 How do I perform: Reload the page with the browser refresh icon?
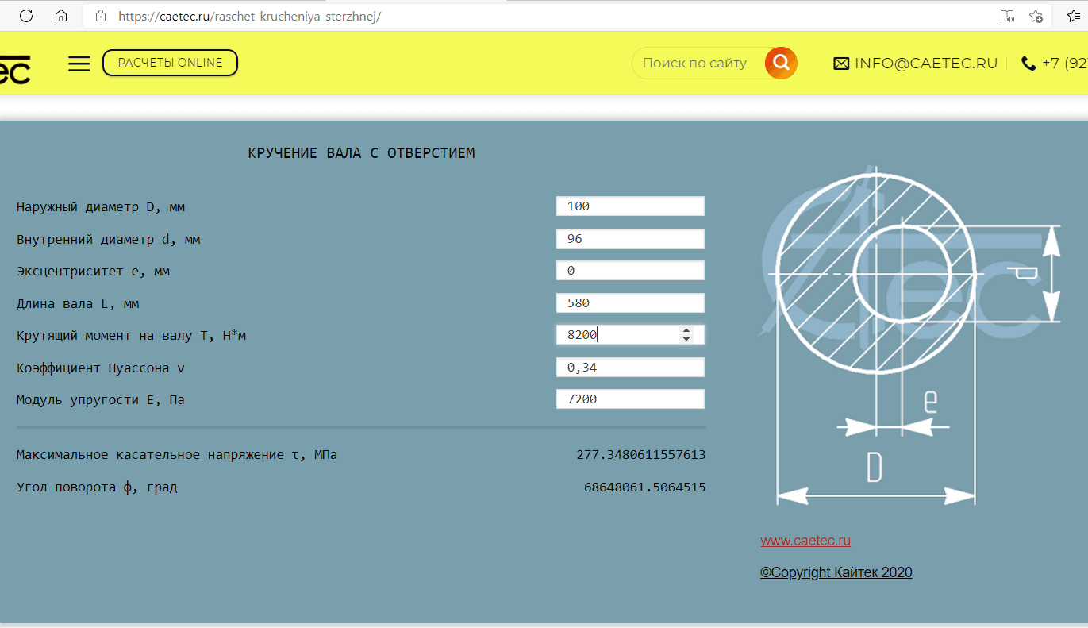pos(26,16)
